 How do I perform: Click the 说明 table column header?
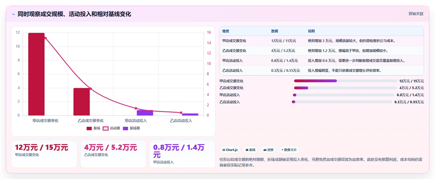point(311,31)
